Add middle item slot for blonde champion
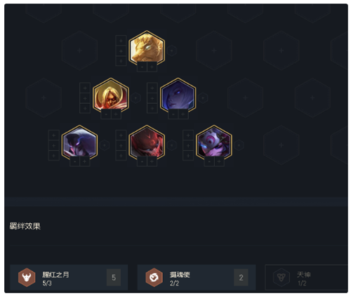Viewport: 351px width, 296px height. coord(85,98)
